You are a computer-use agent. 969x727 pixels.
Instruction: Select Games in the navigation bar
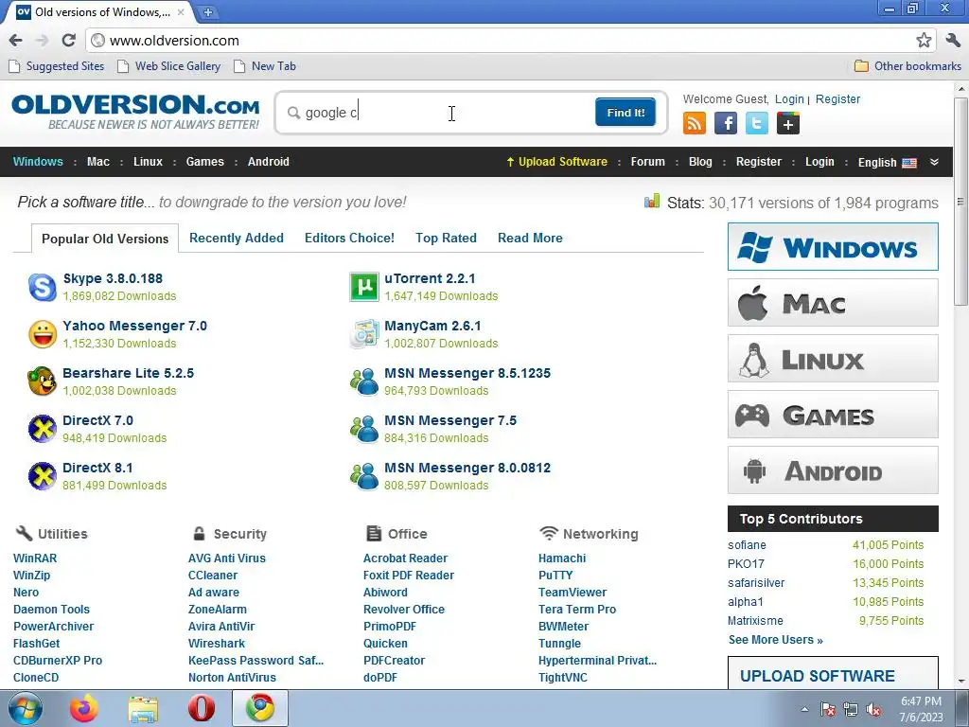[x=204, y=162]
